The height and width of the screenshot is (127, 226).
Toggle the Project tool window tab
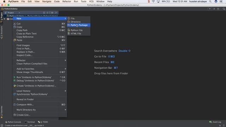click(x=1, y=17)
